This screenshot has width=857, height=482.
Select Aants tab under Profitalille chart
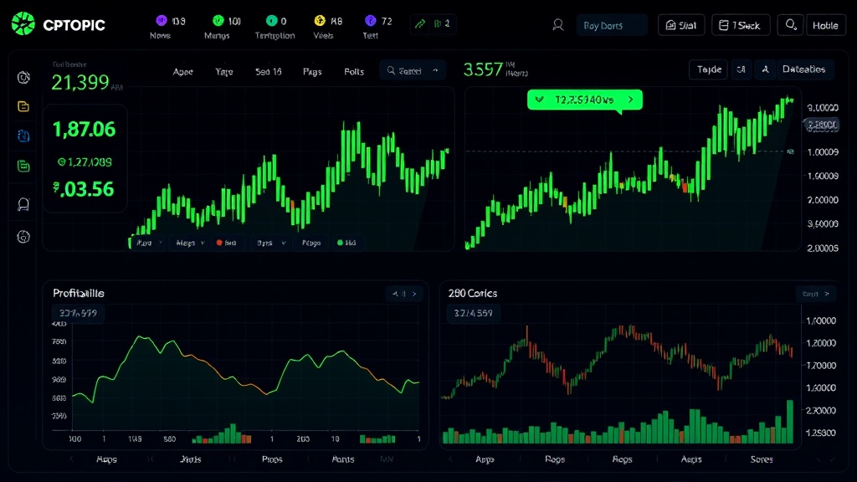(x=343, y=459)
